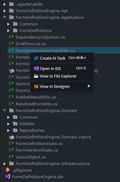Viewport: 120px width, 182px height.
Task: Click the FormDefinitionEngine.Api folder icon
Action: click(x=11, y=11)
